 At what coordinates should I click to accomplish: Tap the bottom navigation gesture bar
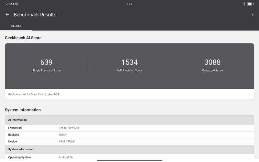(x=129, y=160)
